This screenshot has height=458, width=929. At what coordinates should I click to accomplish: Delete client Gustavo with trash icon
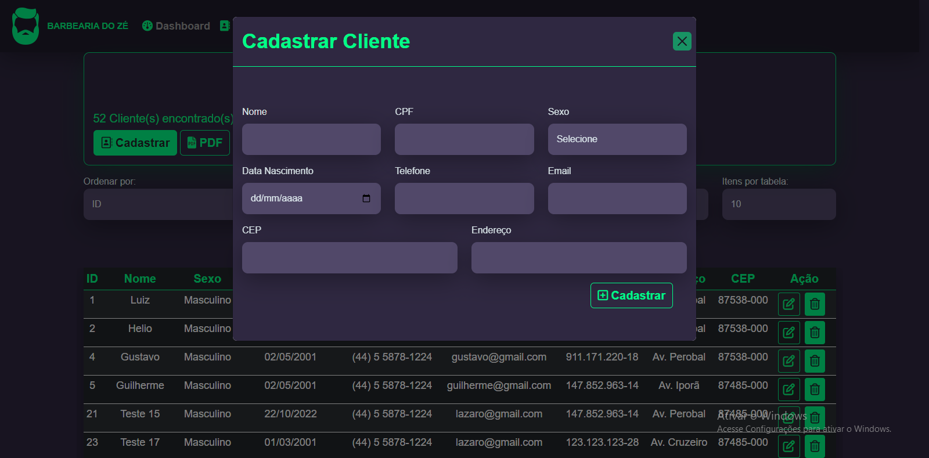(815, 361)
